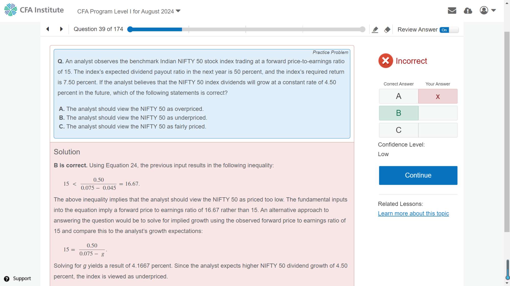Open the mail envelope icon

pyautogui.click(x=452, y=10)
